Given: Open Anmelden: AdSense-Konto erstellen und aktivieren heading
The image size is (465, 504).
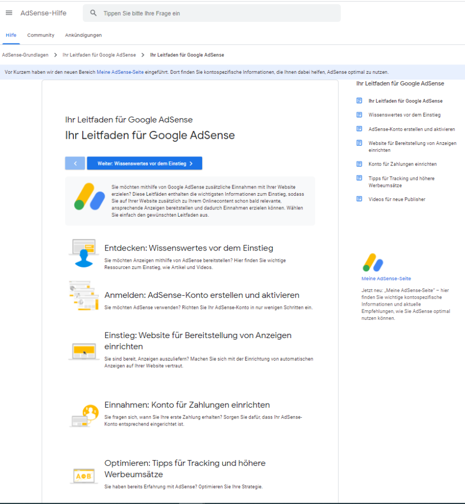Looking at the screenshot, I should pyautogui.click(x=202, y=295).
